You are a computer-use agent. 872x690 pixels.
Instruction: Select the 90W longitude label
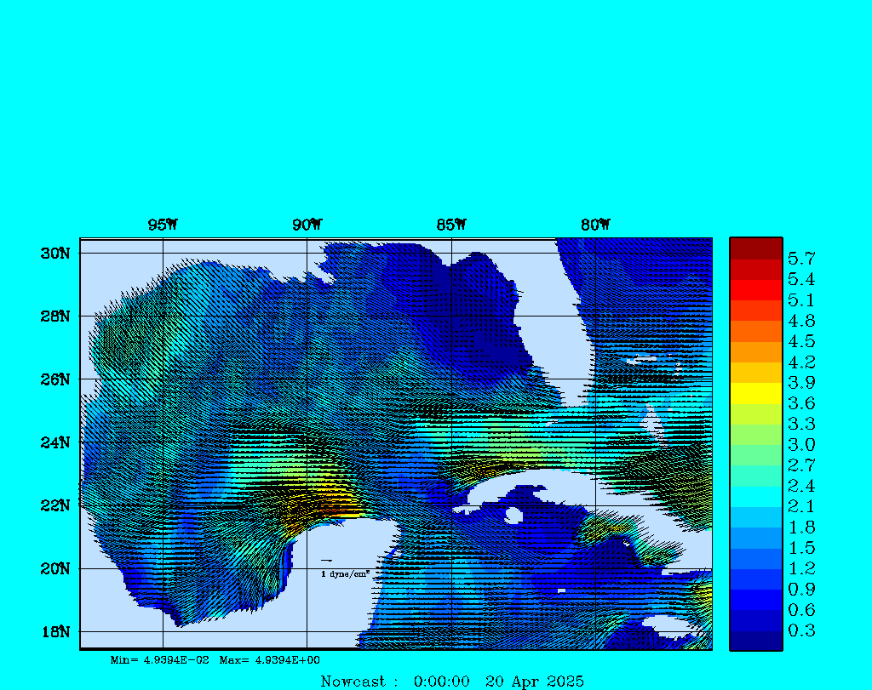[x=307, y=225]
